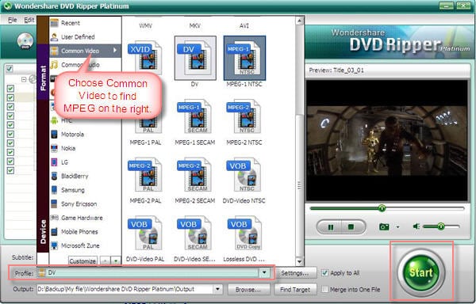Click the green Start button

(421, 272)
